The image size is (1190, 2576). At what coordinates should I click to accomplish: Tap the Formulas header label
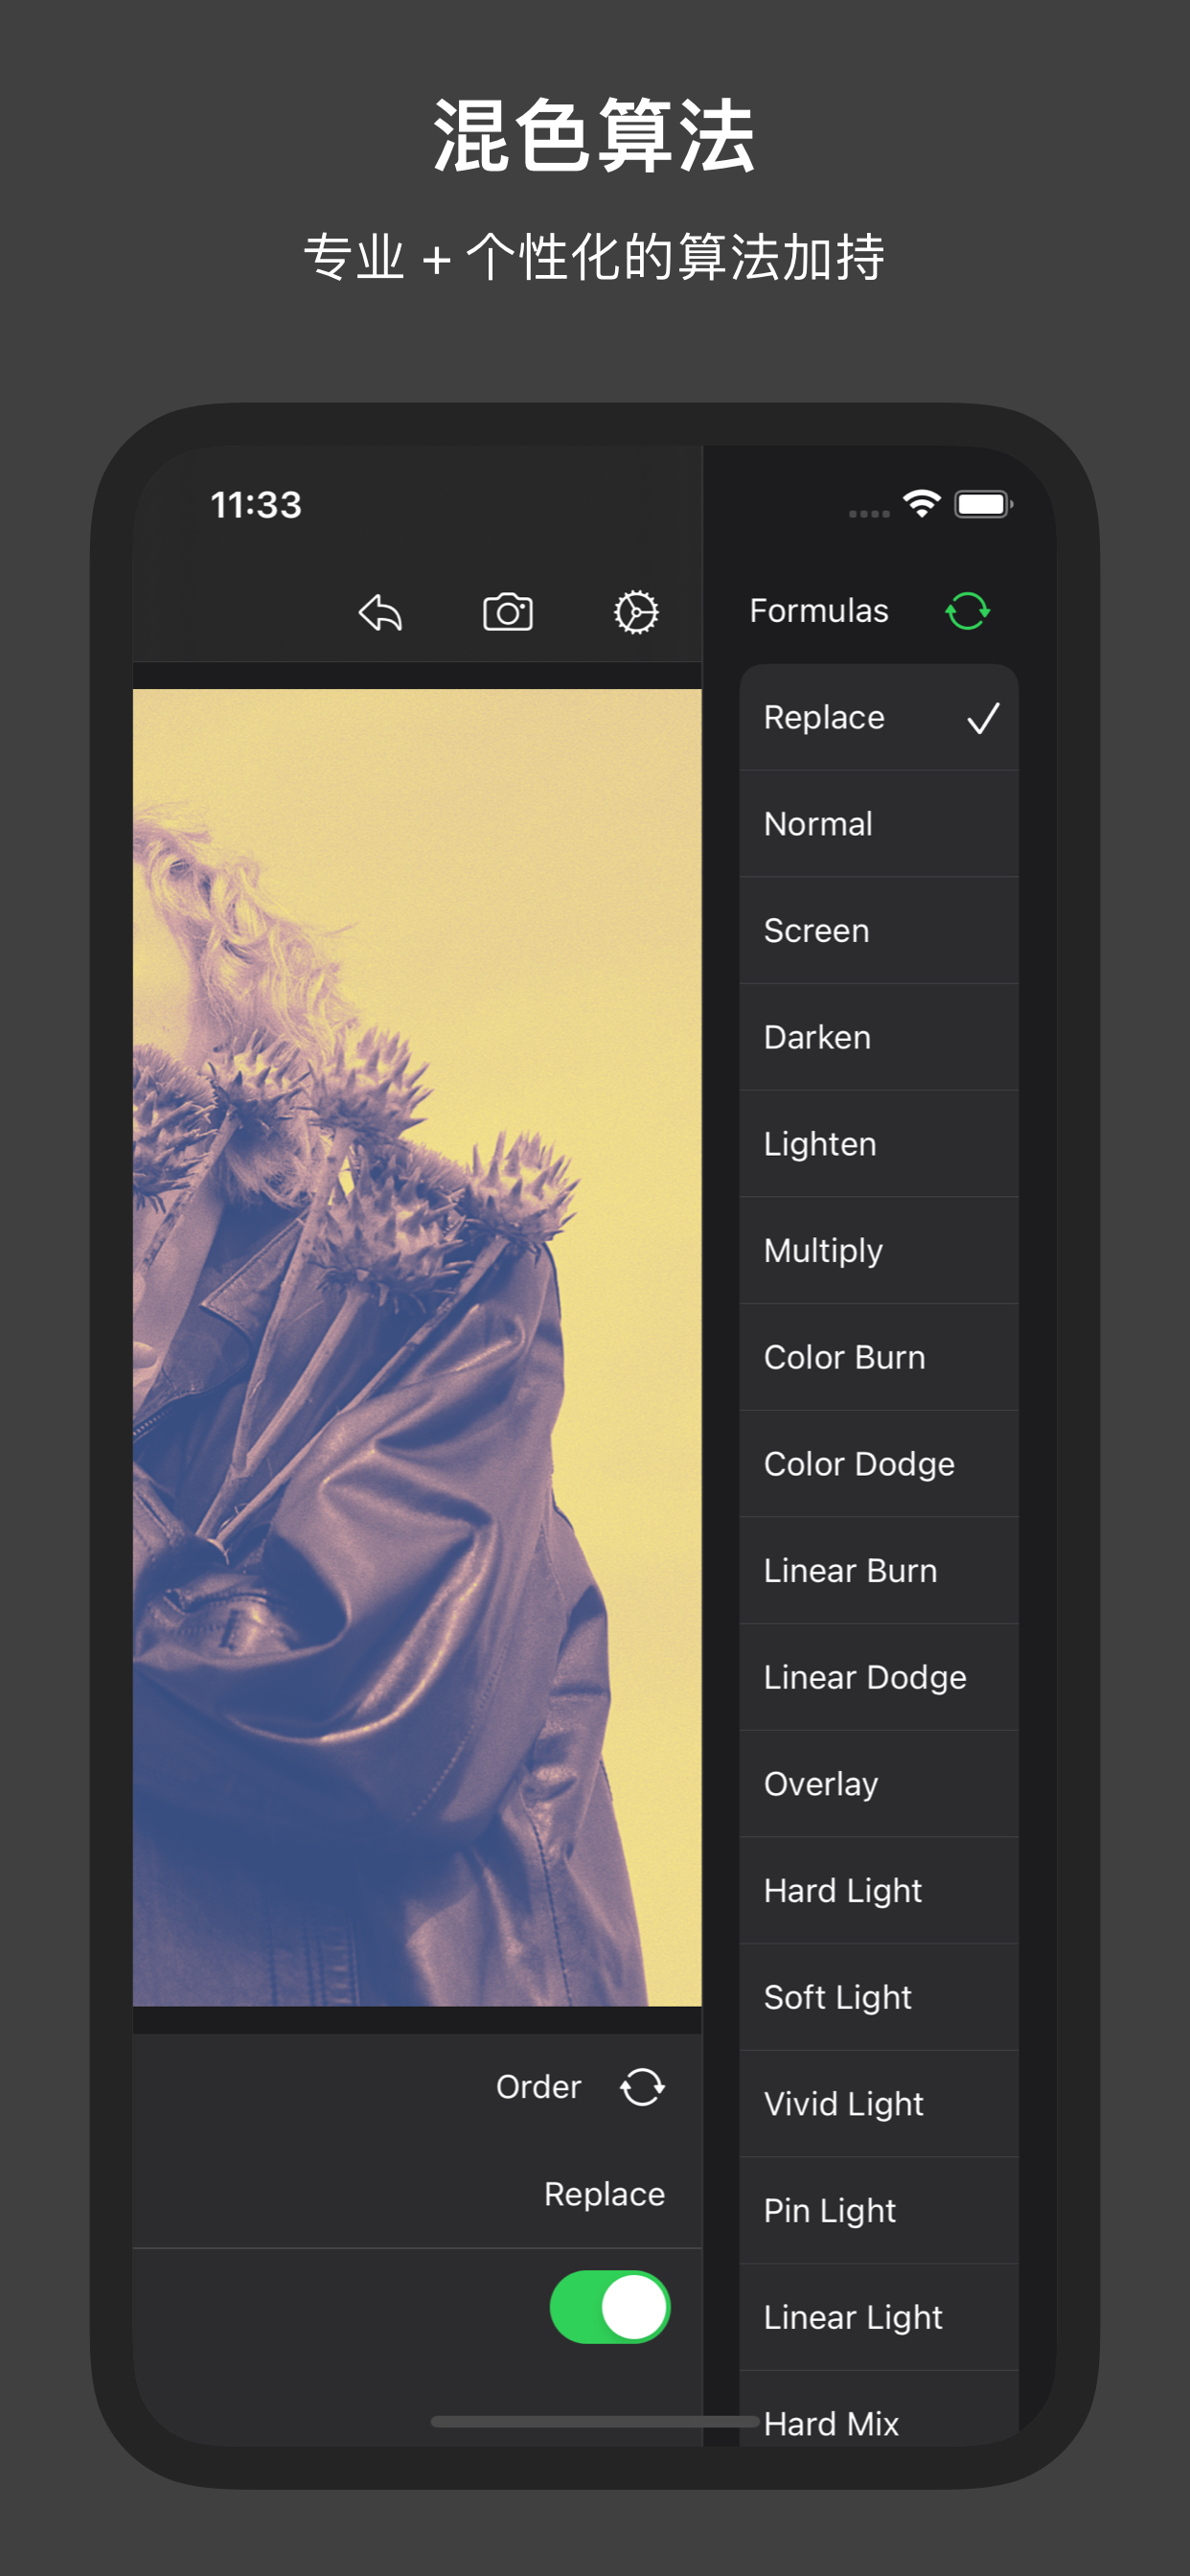tap(819, 611)
